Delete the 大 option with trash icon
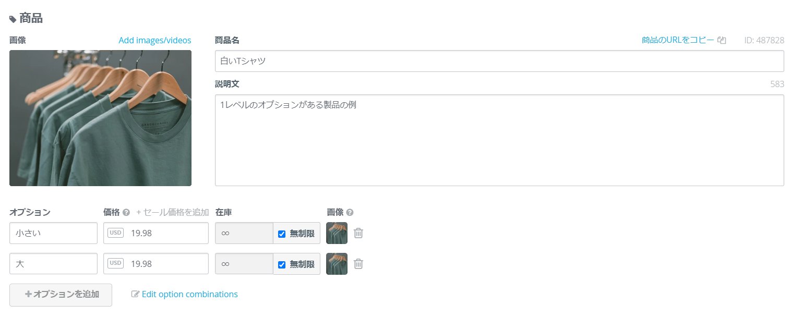 (x=358, y=264)
